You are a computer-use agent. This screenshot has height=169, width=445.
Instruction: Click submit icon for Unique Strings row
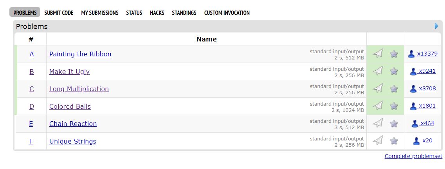tap(378, 140)
